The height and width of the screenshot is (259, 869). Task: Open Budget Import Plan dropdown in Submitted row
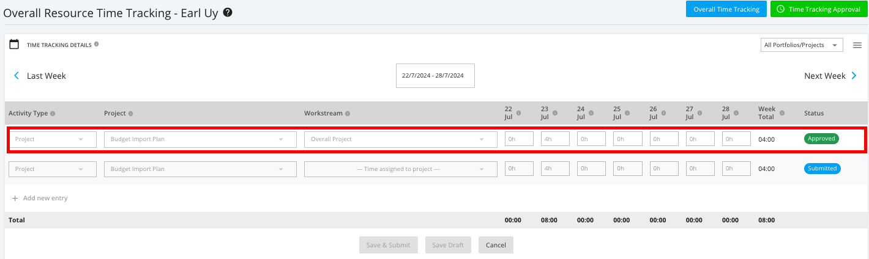(200, 169)
